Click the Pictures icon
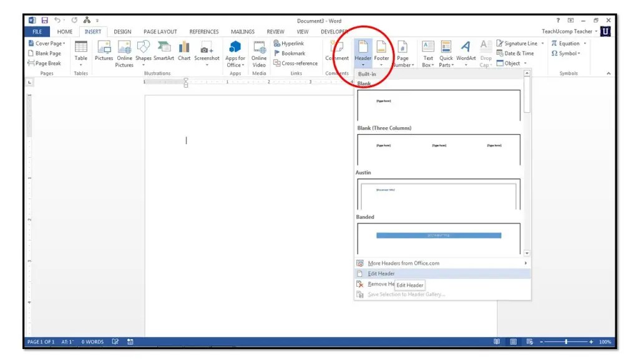 pyautogui.click(x=104, y=51)
